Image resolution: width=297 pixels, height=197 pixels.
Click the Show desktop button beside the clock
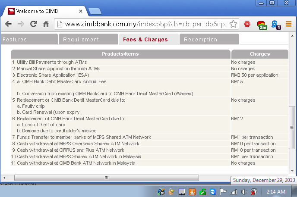click(x=294, y=191)
